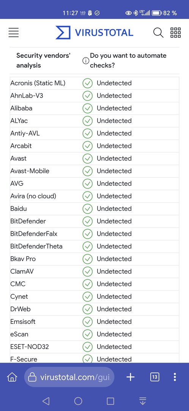The width and height of the screenshot is (189, 411).
Task: Tap the VirusTotal logo
Action: coord(94,32)
